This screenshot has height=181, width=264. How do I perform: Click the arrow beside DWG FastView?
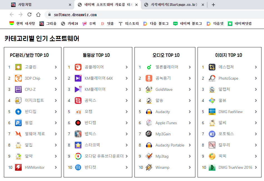tap(256, 112)
